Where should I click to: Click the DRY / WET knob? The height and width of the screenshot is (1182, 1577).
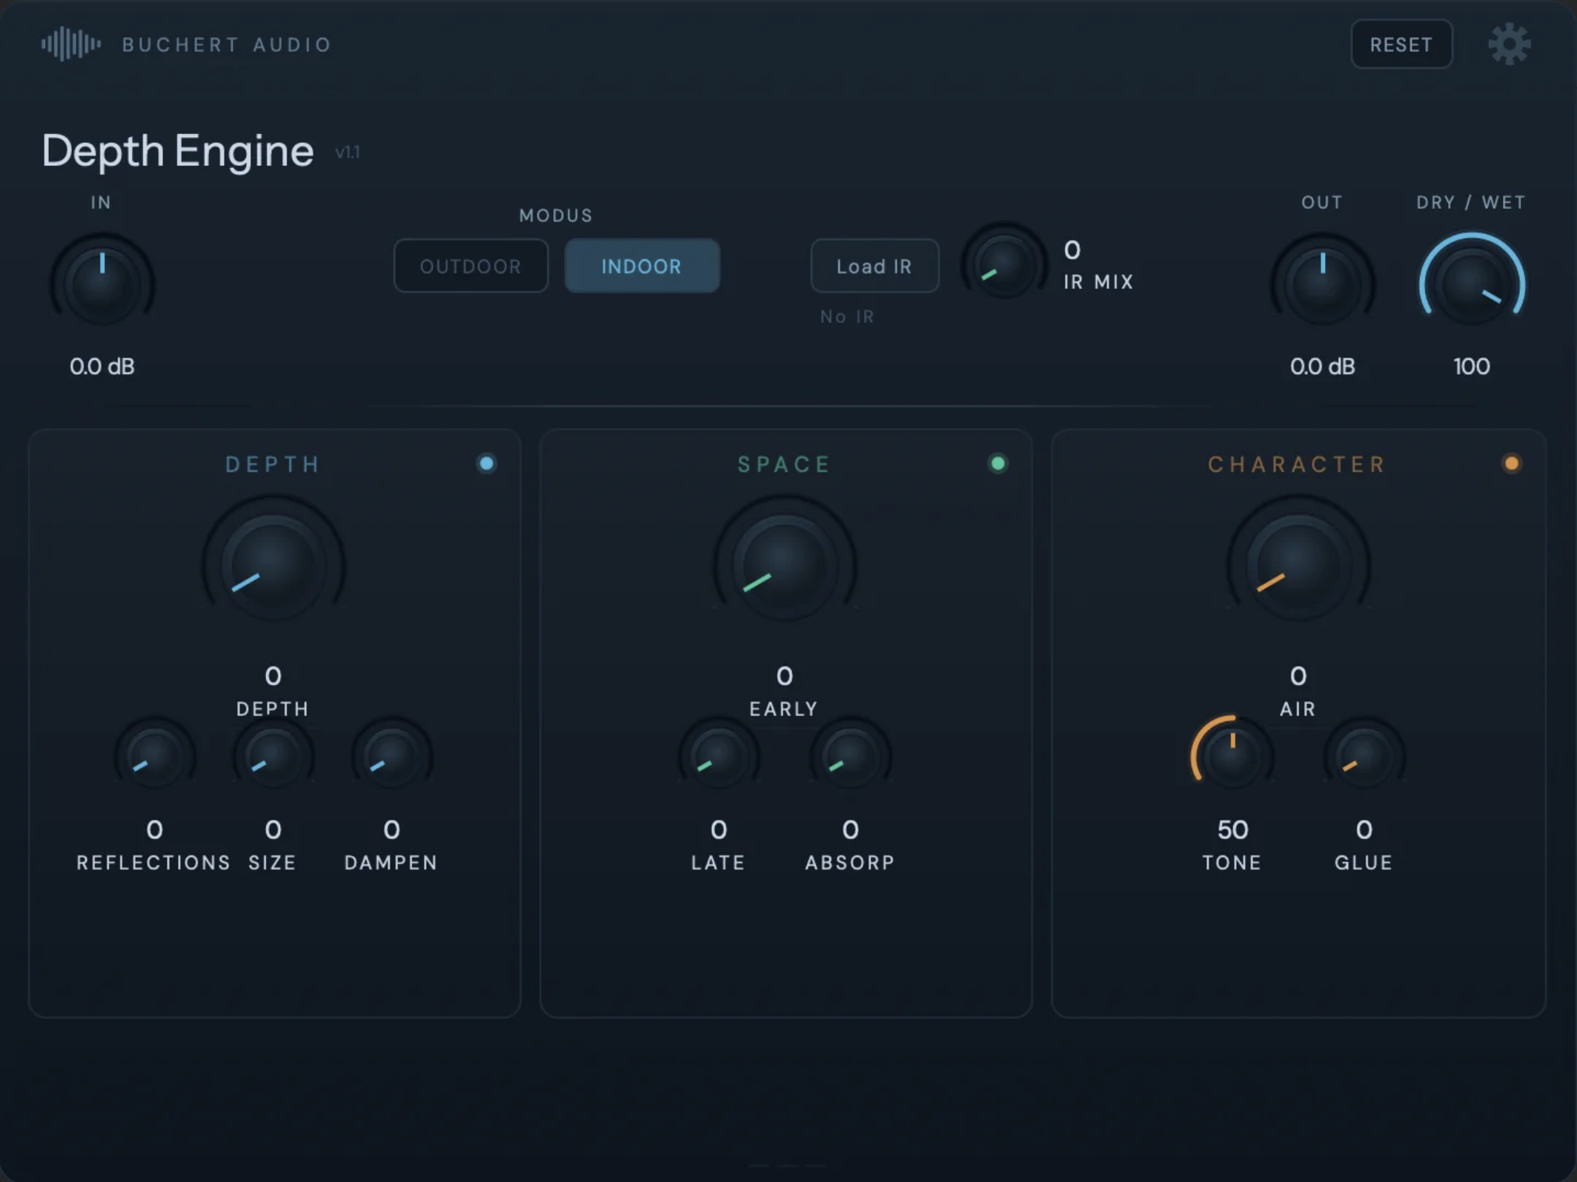(x=1472, y=284)
